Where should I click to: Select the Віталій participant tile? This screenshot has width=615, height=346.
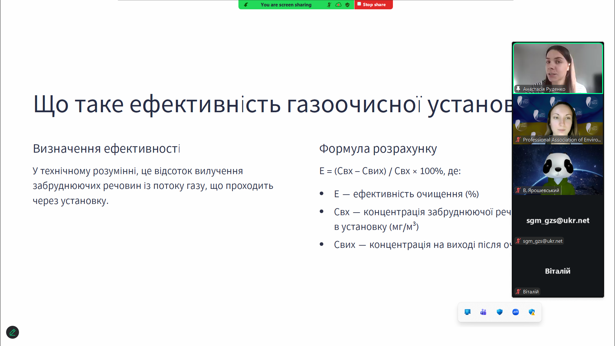[x=558, y=271]
